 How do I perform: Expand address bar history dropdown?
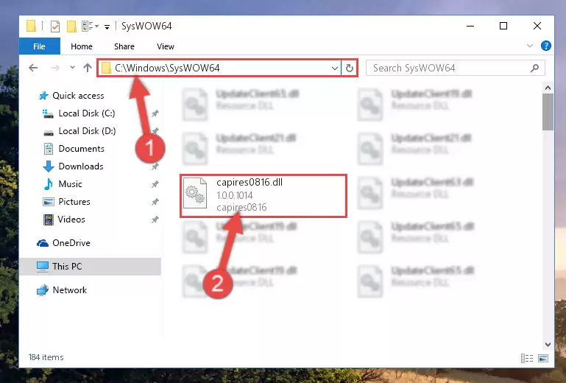pyautogui.click(x=335, y=68)
